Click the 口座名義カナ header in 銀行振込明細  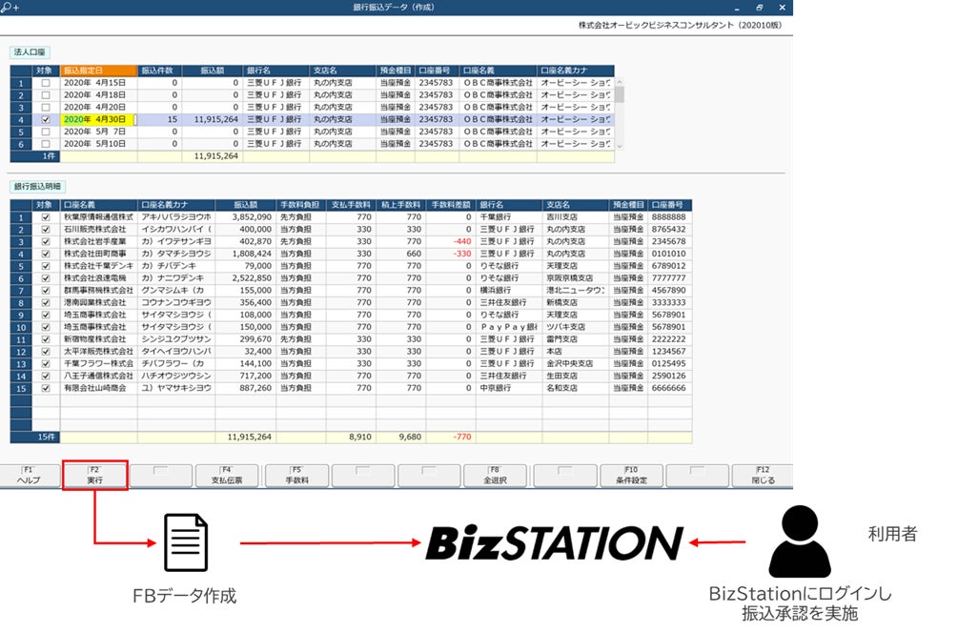pyautogui.click(x=176, y=205)
